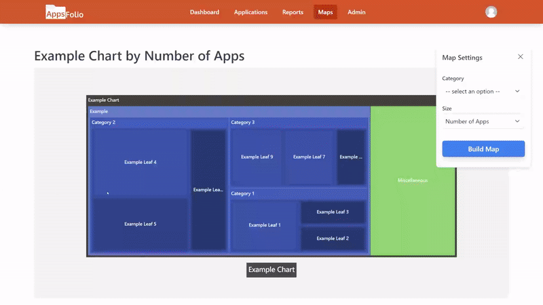Expand the Category select dropdown

(482, 91)
